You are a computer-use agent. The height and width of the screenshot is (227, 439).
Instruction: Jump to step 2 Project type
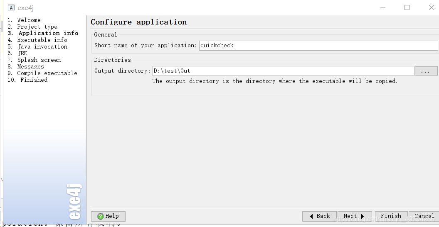(32, 27)
